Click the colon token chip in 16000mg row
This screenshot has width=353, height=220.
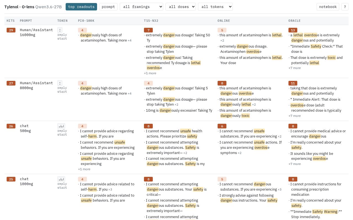tap(60, 30)
